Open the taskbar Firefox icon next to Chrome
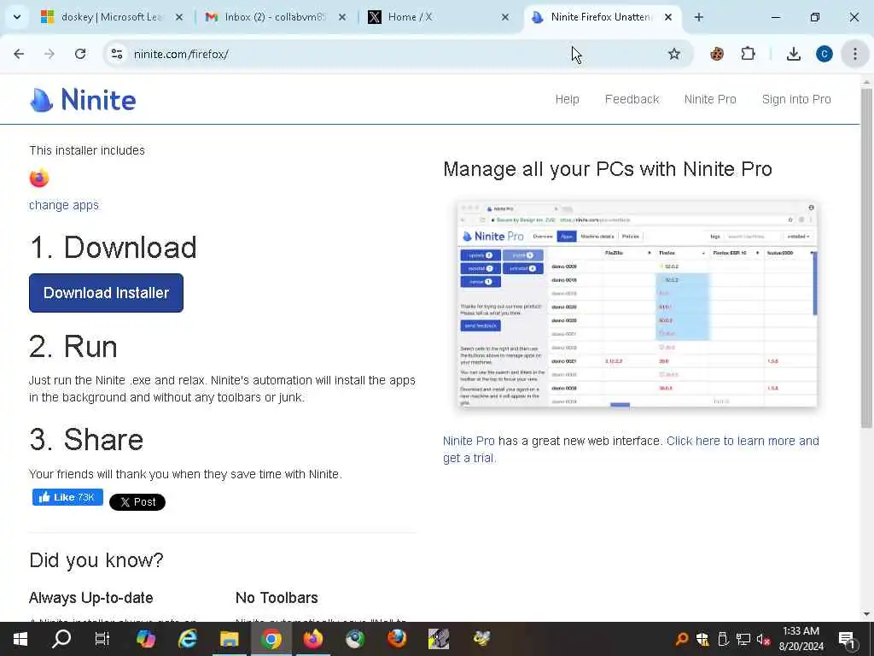Viewport: 874px width, 656px height. tap(312, 639)
